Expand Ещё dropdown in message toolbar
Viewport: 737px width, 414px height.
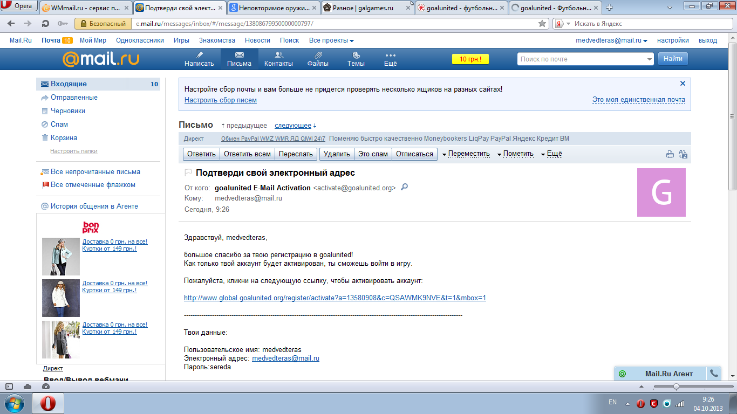click(x=551, y=154)
